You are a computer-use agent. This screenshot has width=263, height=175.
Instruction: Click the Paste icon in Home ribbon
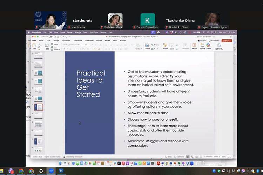(x=34, y=46)
